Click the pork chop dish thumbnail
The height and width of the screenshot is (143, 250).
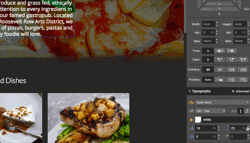coord(88,118)
